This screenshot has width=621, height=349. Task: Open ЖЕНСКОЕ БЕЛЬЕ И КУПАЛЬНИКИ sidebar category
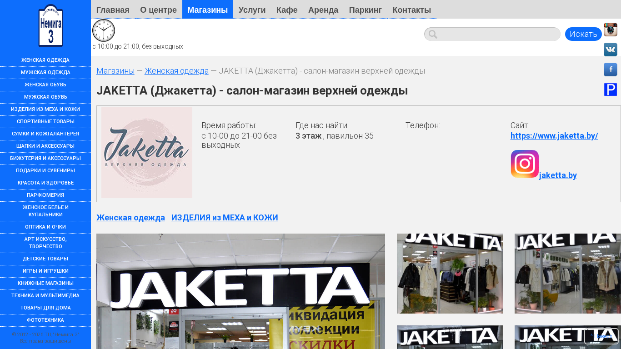(x=45, y=210)
